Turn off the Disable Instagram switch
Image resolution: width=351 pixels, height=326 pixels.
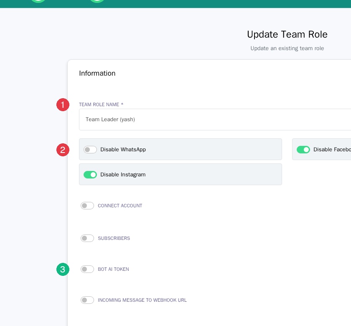click(90, 175)
